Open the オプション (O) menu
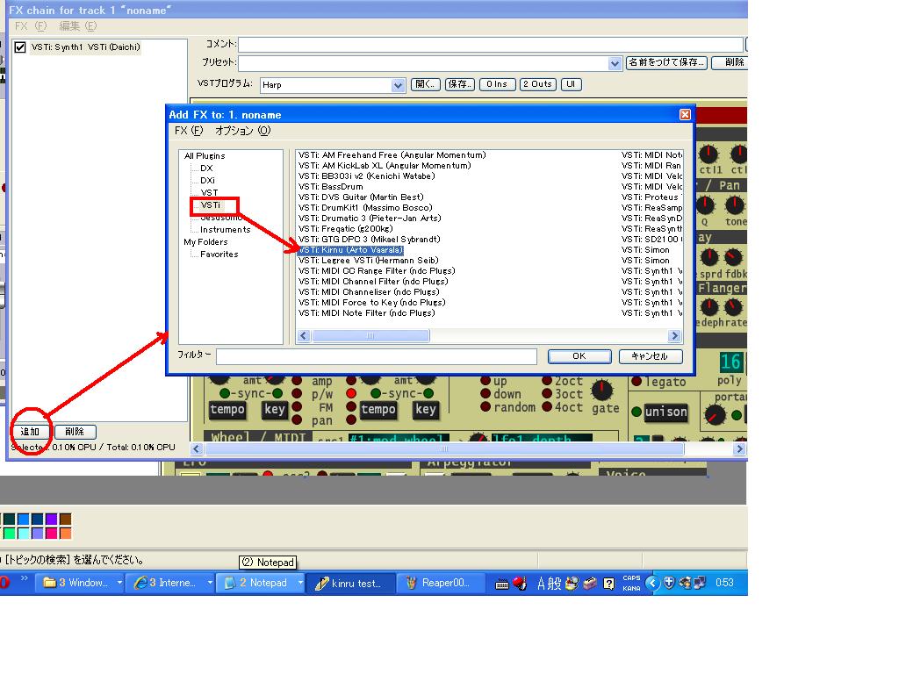This screenshot has height=674, width=899. coord(242,131)
